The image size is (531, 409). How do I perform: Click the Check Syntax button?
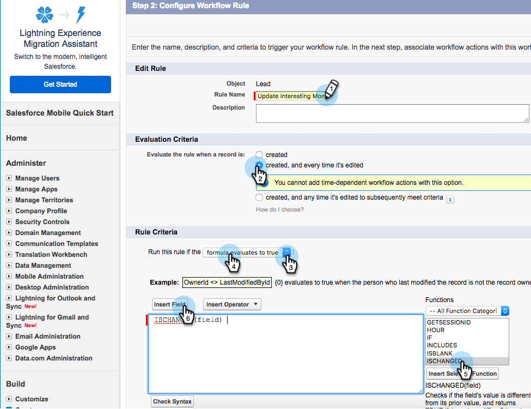pyautogui.click(x=172, y=401)
